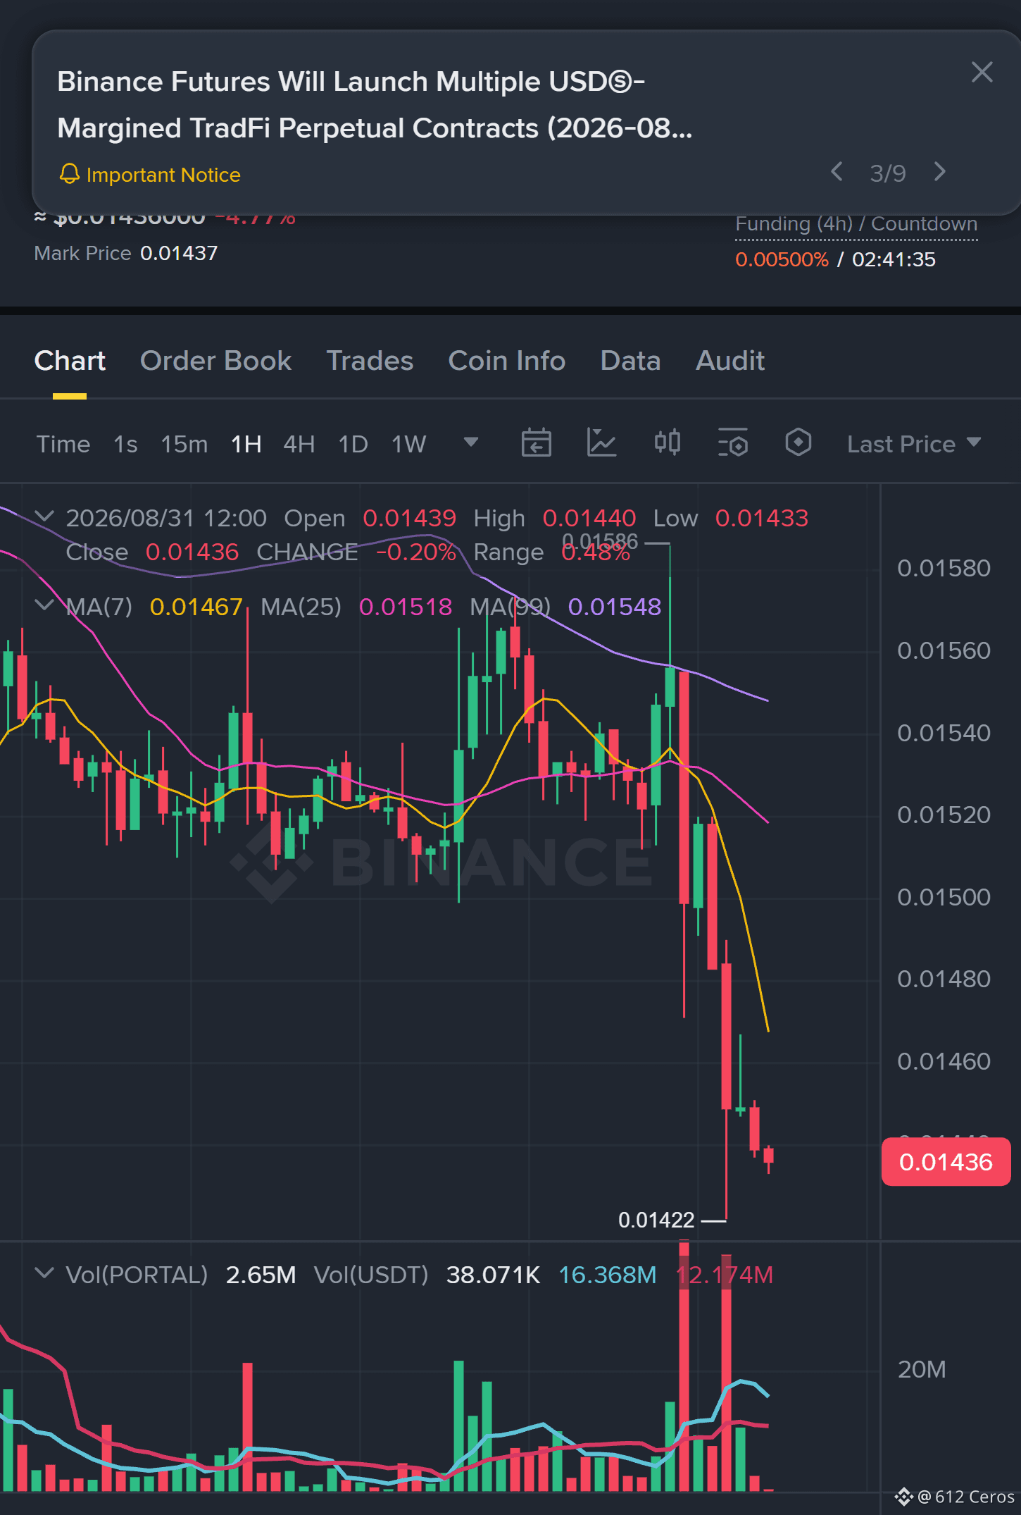Image resolution: width=1021 pixels, height=1515 pixels.
Task: Click the chart low marker 0.01422
Action: coord(656,1220)
